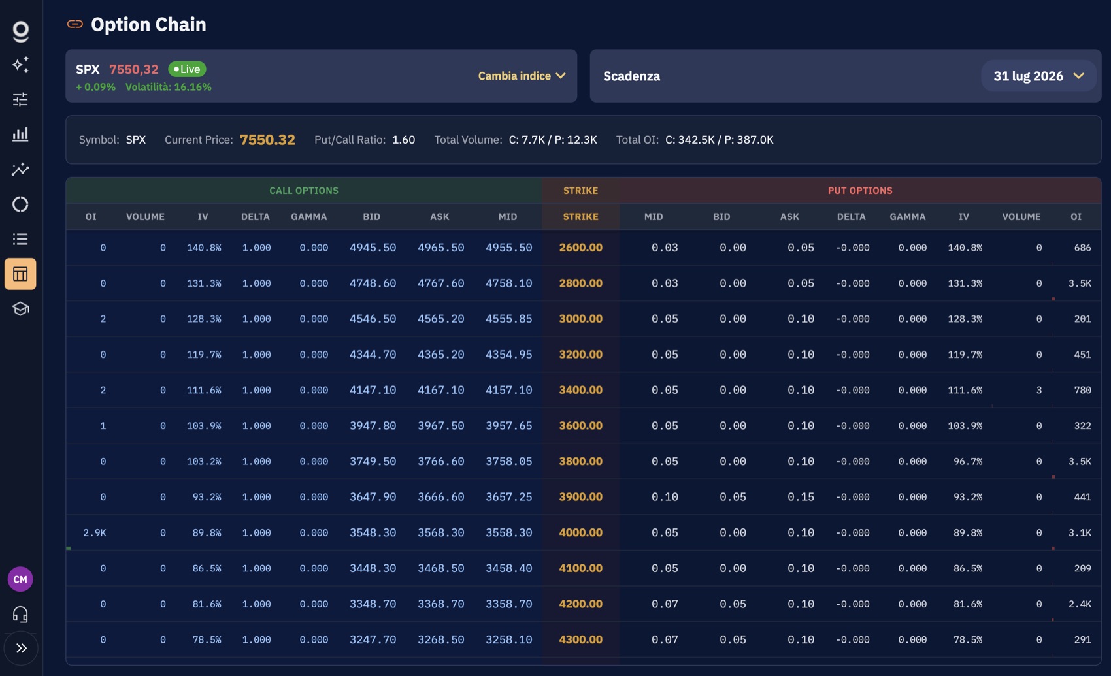Open the bar chart icon in sidebar
Viewport: 1111px width, 676px height.
pos(20,134)
